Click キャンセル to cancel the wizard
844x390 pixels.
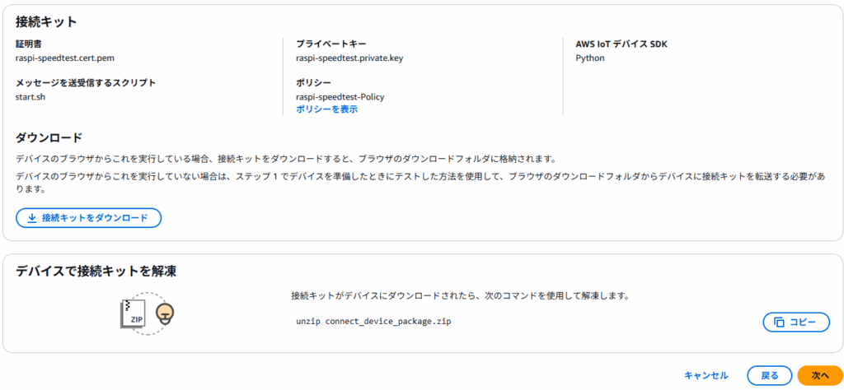tap(706, 375)
